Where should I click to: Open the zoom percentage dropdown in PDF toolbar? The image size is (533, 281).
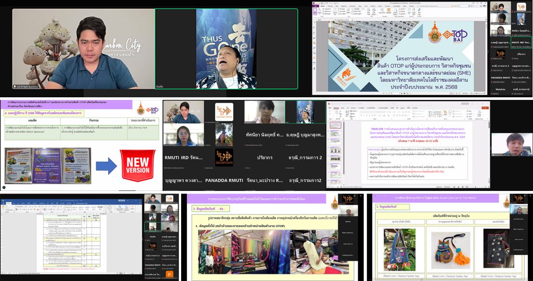point(358,8)
